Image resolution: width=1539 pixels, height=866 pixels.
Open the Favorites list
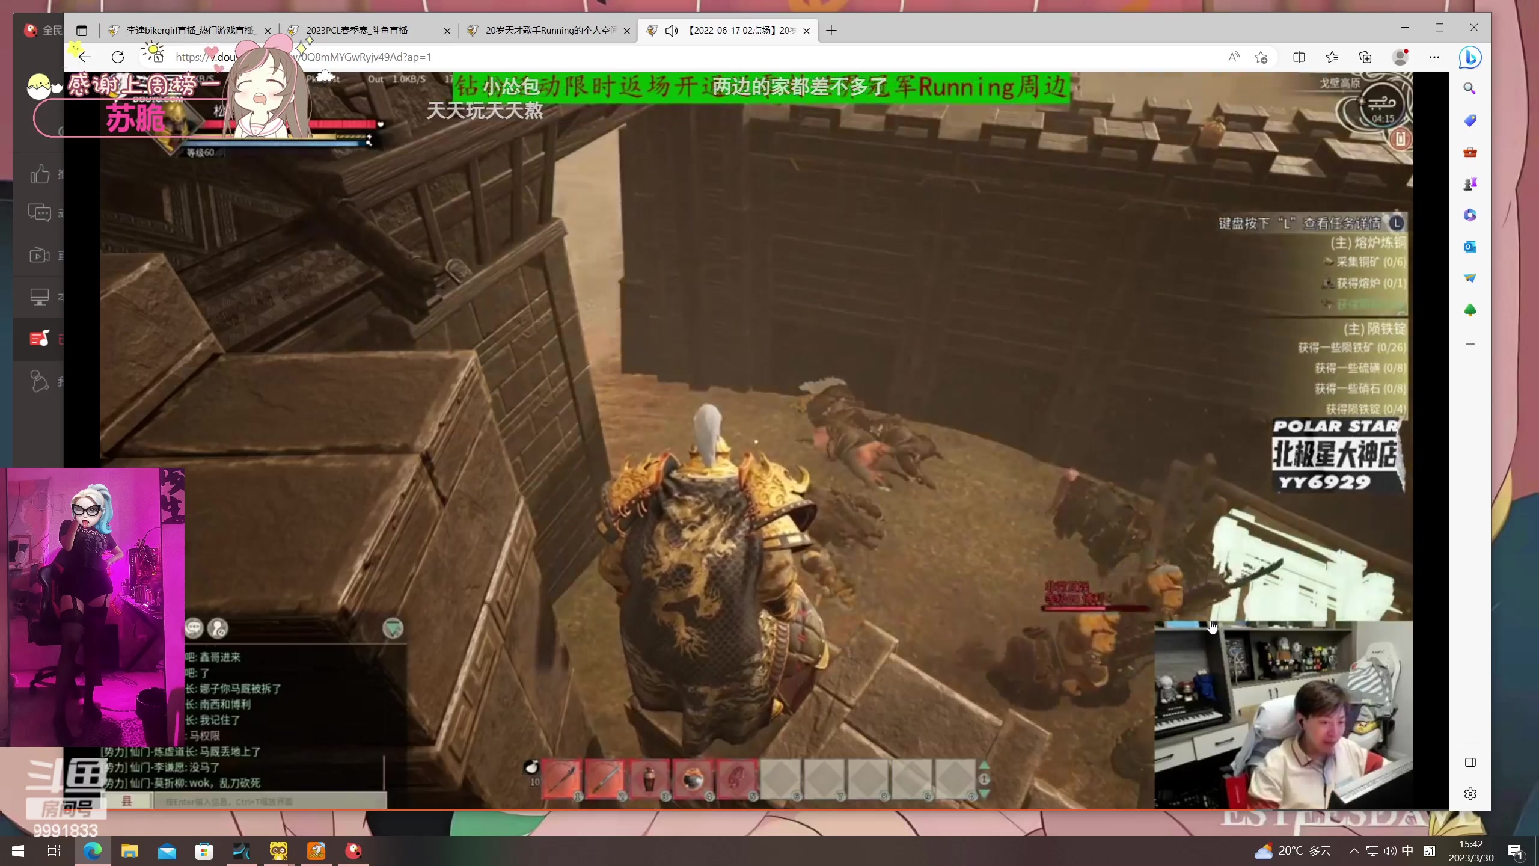(1332, 57)
